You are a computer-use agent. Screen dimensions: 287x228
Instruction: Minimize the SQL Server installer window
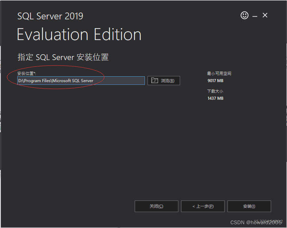tap(255, 17)
